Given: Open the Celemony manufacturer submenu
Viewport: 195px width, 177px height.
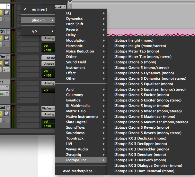Looking at the screenshot, I should click(81, 95).
